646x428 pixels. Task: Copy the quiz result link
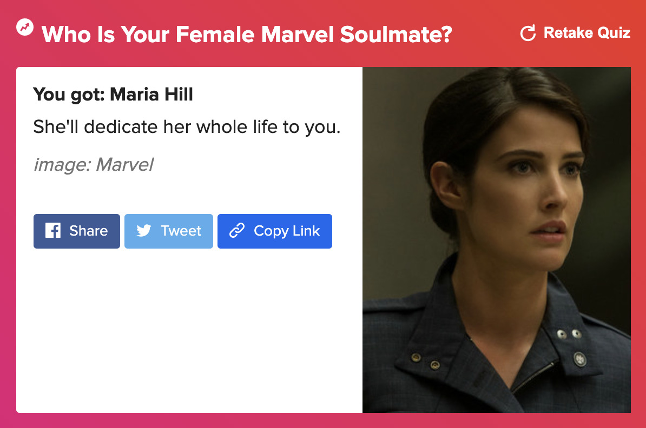click(275, 231)
